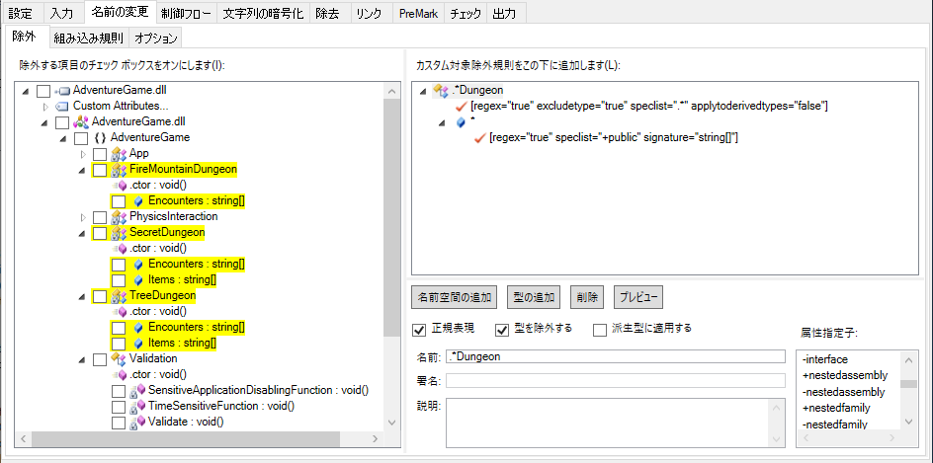Click the blue field icon beside asterisk rule

pyautogui.click(x=461, y=122)
